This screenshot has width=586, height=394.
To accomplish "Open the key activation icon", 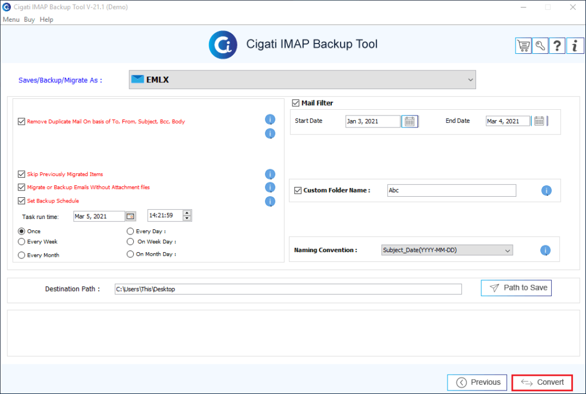I will pyautogui.click(x=540, y=46).
